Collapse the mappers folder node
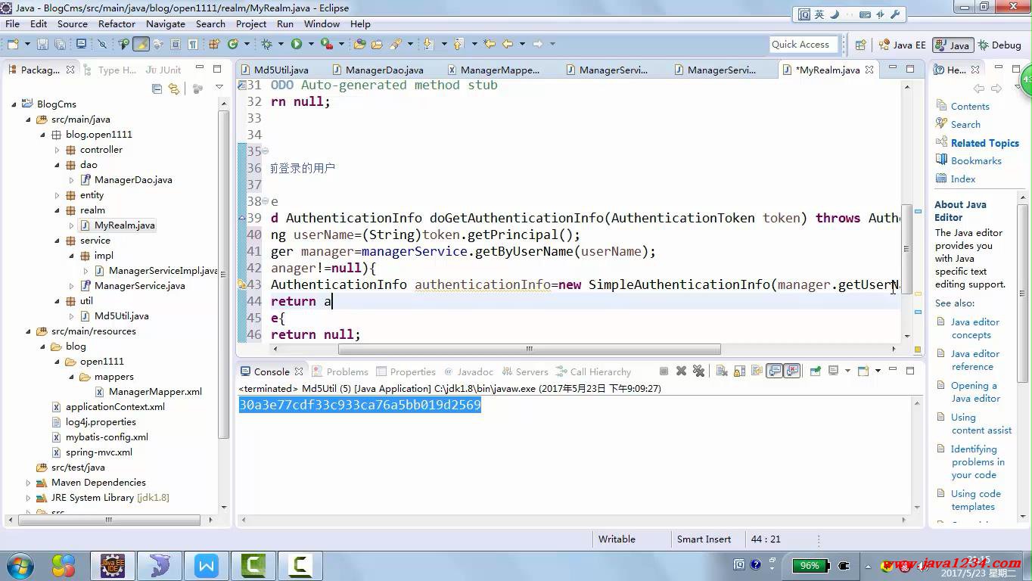 pyautogui.click(x=71, y=377)
